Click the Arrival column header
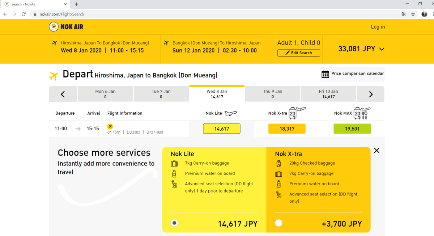Screen dimensions: 434x236 click(x=94, y=113)
